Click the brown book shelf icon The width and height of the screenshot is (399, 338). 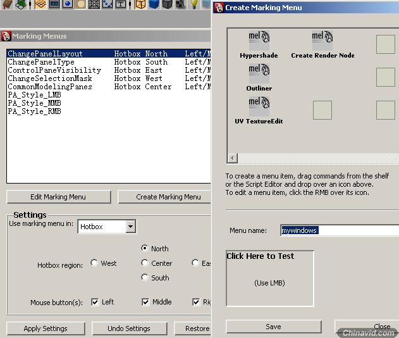(x=7, y=4)
